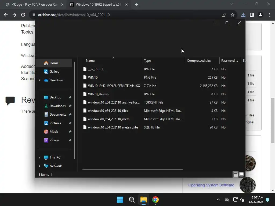The width and height of the screenshot is (275, 206).
Task: Open muted volume tray icon
Action: point(242,200)
